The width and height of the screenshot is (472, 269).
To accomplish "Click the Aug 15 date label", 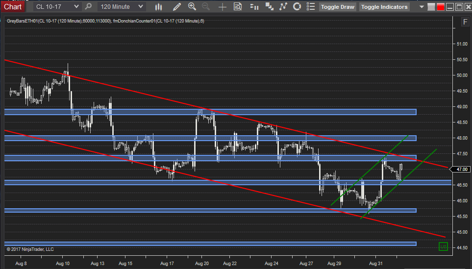I will [x=125, y=263].
